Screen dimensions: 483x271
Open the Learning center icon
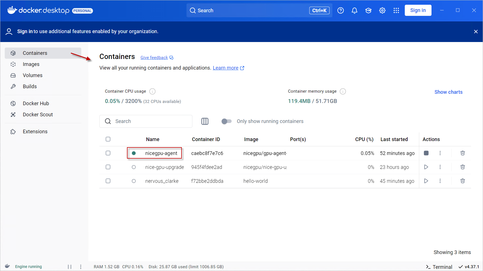pos(368,11)
